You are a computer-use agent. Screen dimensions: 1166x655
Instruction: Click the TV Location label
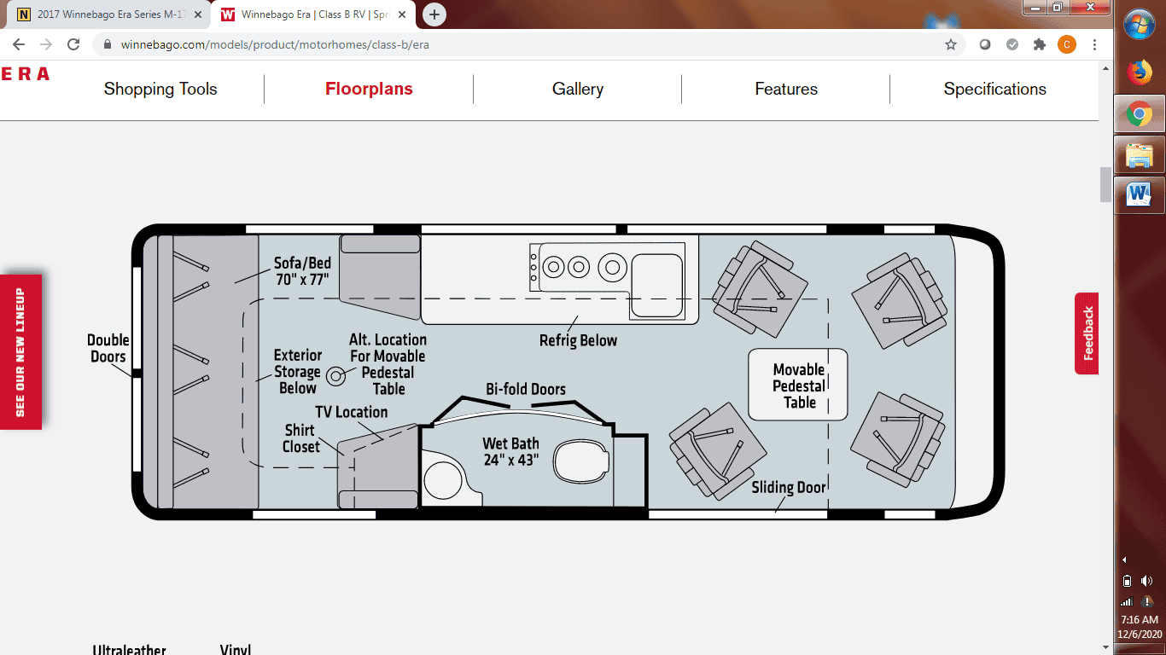351,412
